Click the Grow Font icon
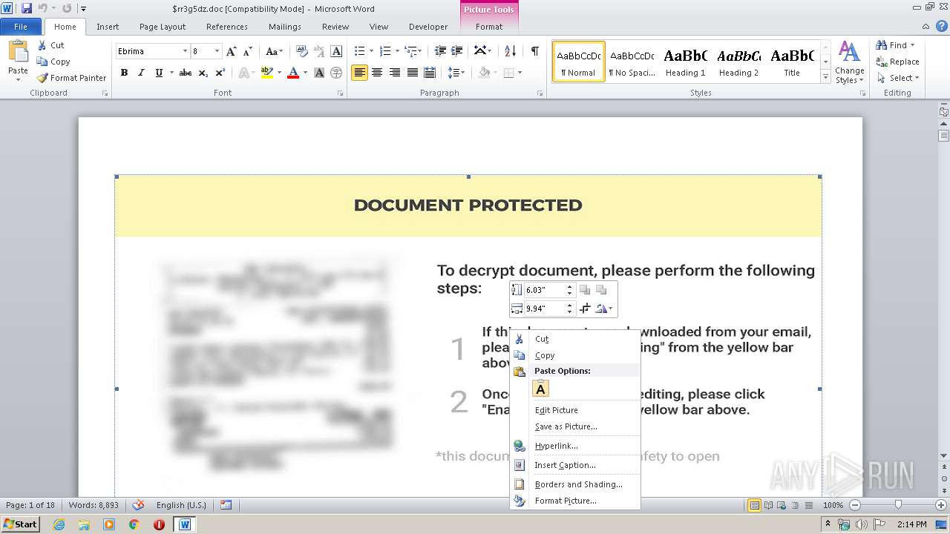This screenshot has height=534, width=950. [x=232, y=51]
